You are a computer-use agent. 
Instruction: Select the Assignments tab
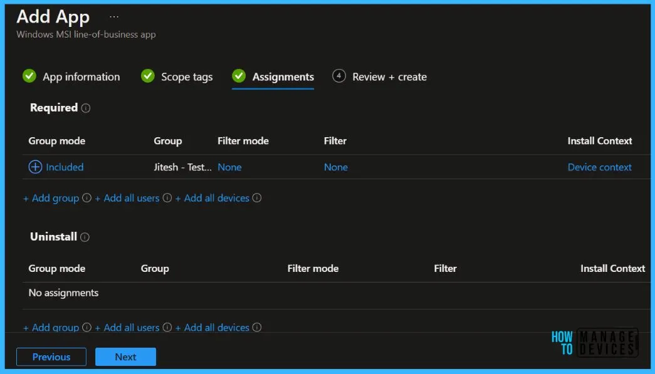[x=283, y=77]
